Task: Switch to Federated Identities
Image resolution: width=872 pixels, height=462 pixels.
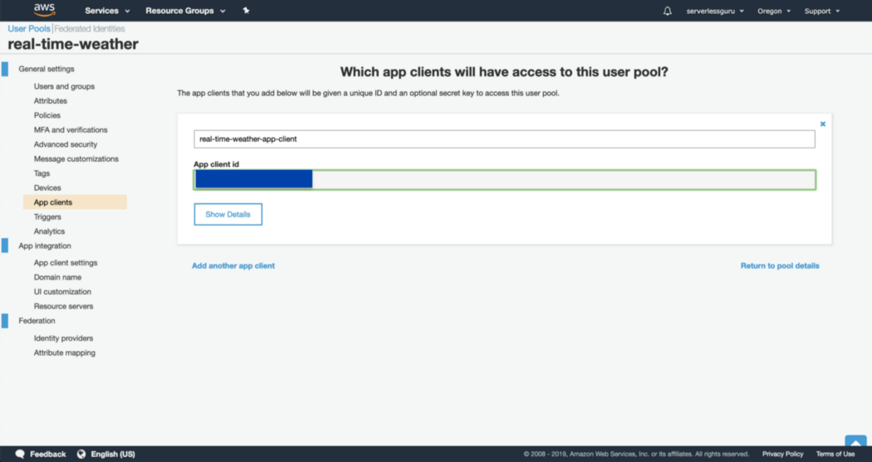Action: (90, 28)
